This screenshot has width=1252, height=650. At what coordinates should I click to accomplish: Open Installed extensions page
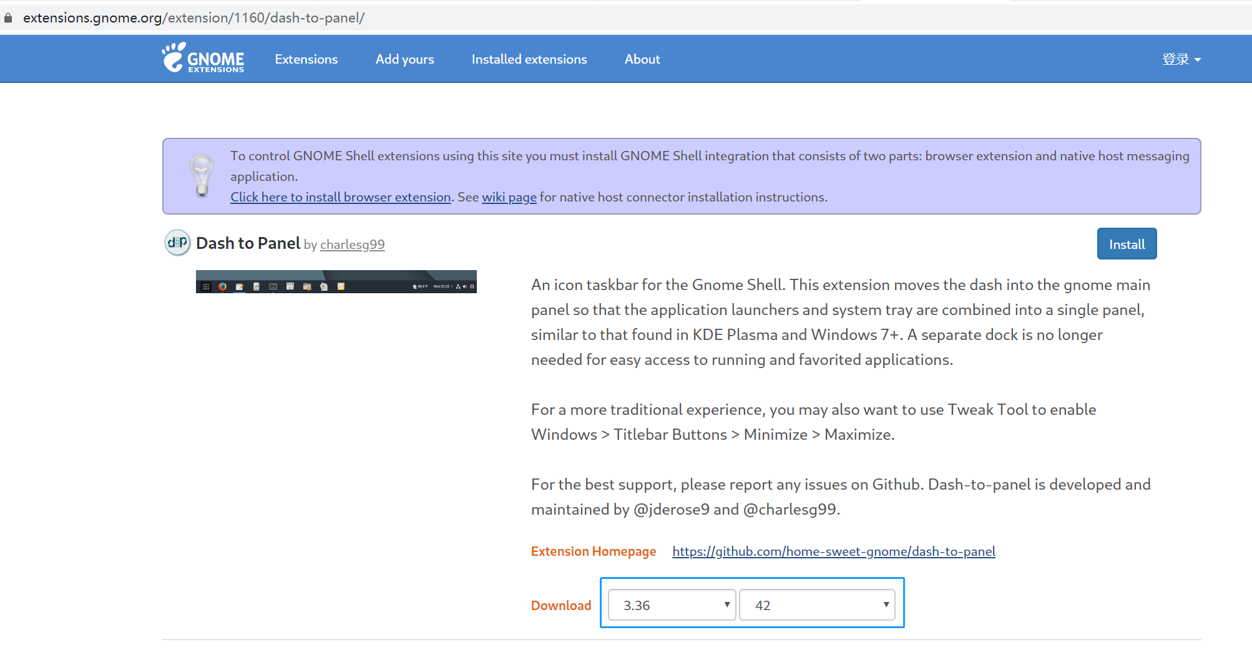[x=529, y=59]
